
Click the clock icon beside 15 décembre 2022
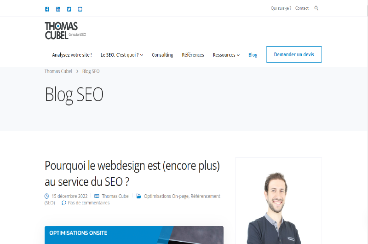[47, 196]
